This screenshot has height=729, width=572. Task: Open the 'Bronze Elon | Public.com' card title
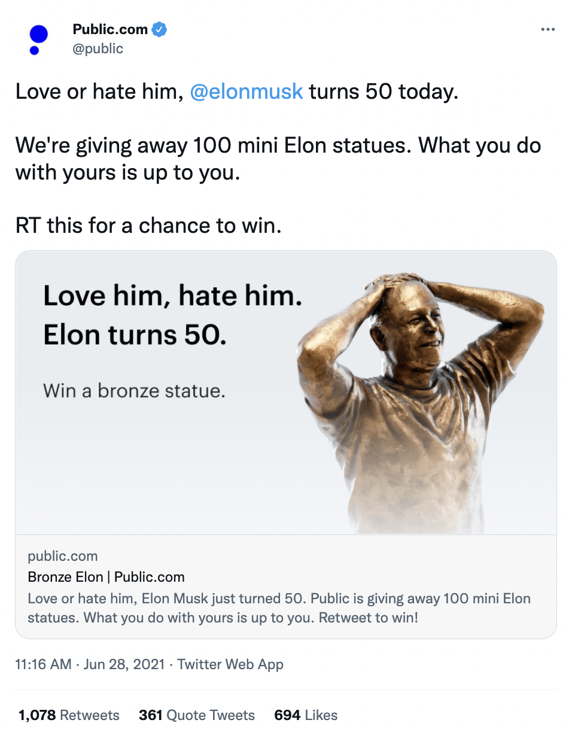pyautogui.click(x=106, y=577)
